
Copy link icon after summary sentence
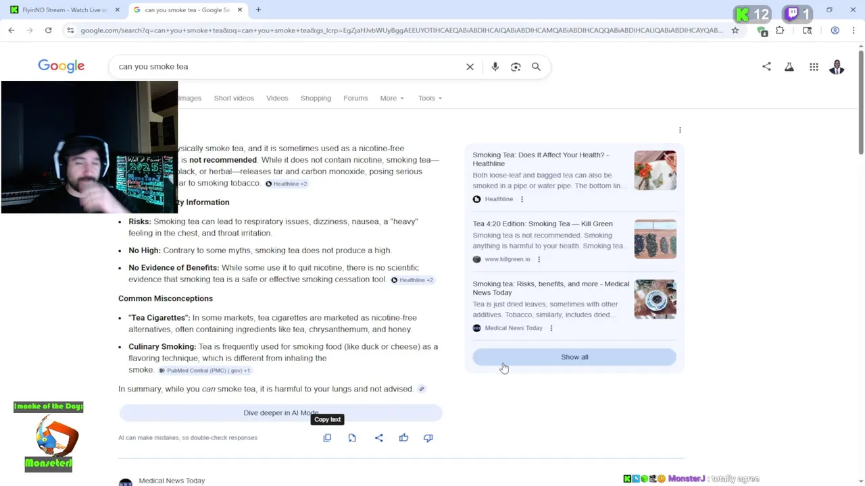(422, 389)
